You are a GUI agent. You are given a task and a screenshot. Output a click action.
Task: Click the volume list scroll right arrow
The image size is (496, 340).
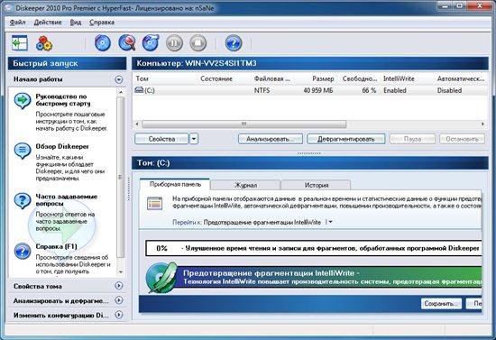tap(483, 124)
